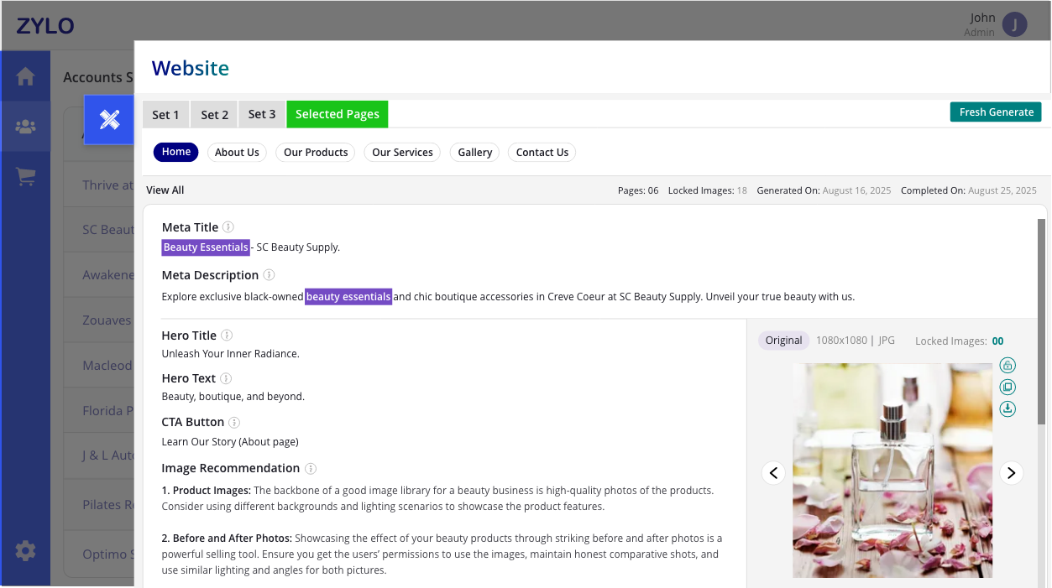Open the Home icon in the sidebar
This screenshot has width=1052, height=588.
coord(25,76)
